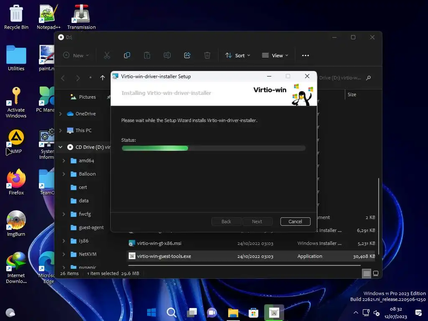
Task: Expand the NetKVM folder node
Action: coord(64,254)
